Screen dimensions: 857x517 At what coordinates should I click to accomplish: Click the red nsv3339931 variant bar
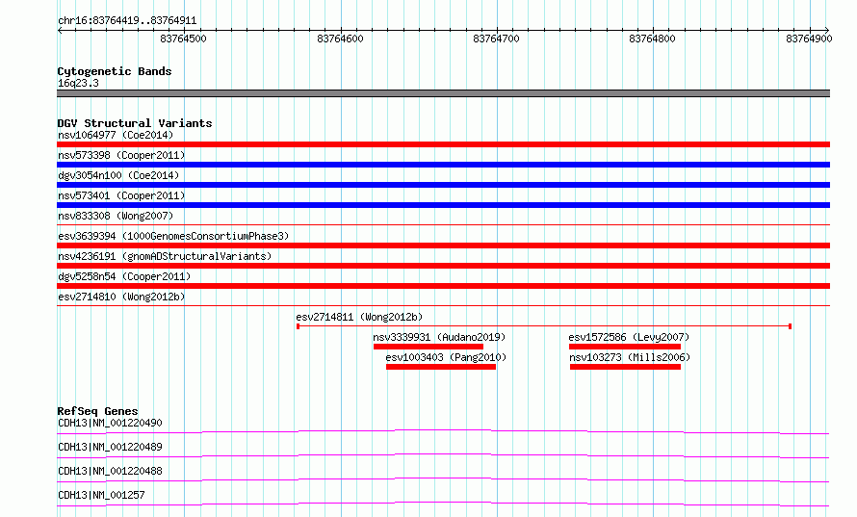[x=428, y=347]
